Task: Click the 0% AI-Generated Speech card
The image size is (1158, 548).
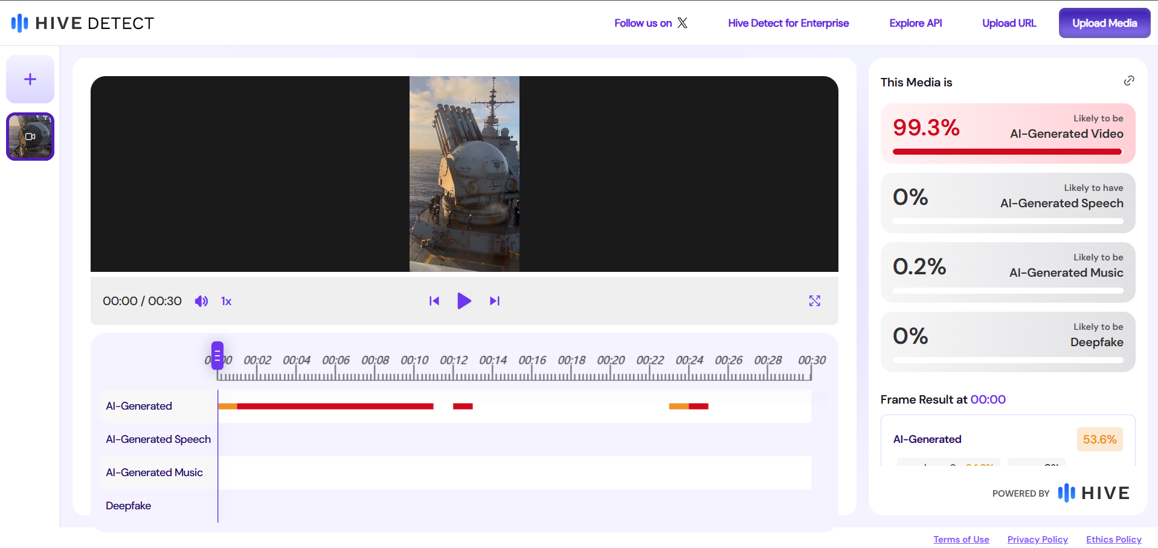Action: pos(1008,203)
